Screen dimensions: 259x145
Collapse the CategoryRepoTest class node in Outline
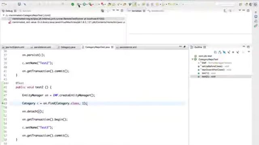(193, 59)
